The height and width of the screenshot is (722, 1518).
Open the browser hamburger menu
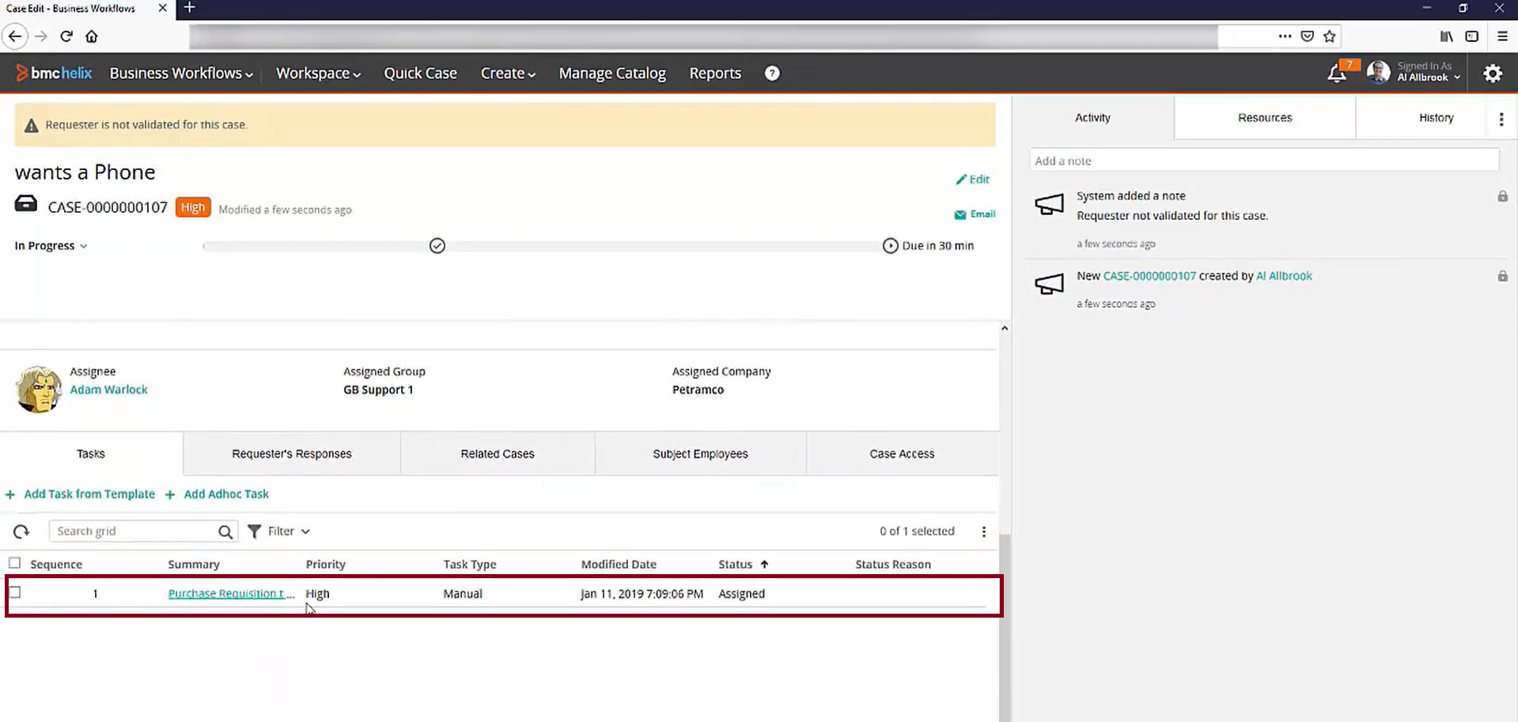pos(1503,36)
